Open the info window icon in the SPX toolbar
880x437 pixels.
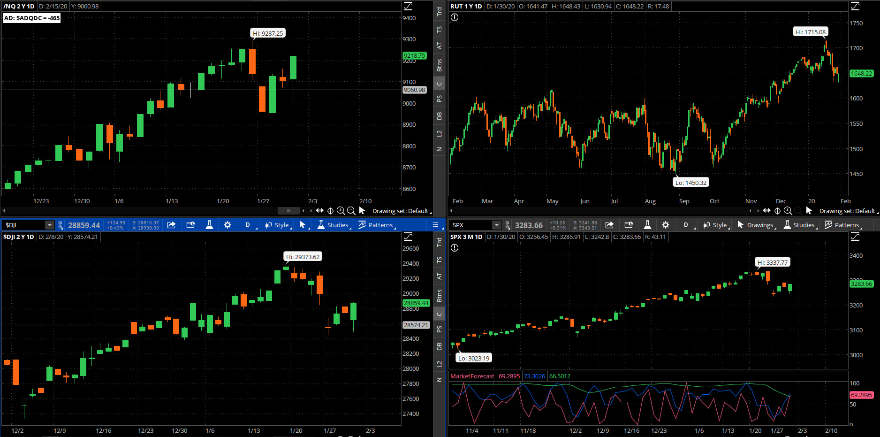pos(629,225)
